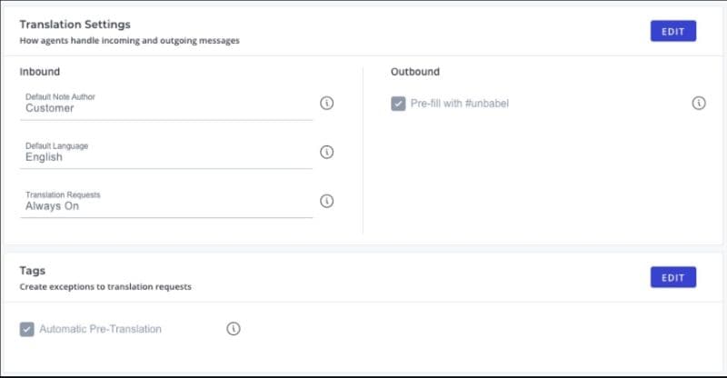Open Default Note Author field showing Customer
The height and width of the screenshot is (378, 727).
[168, 107]
